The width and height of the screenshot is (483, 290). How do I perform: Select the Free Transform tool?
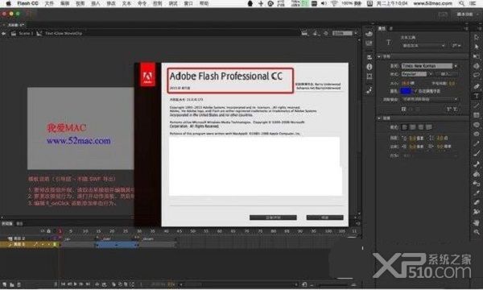click(x=477, y=56)
